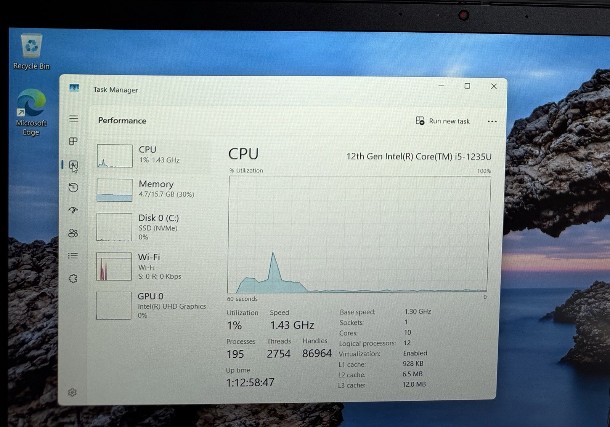Click the Processes count 195
Screen dimensions: 610x427
tap(235, 354)
